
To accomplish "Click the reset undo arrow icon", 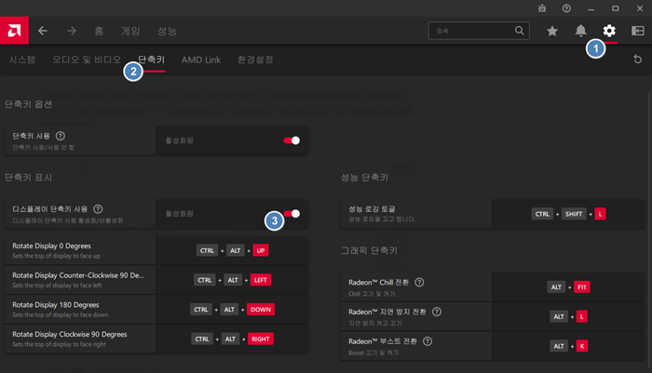I will (x=637, y=59).
